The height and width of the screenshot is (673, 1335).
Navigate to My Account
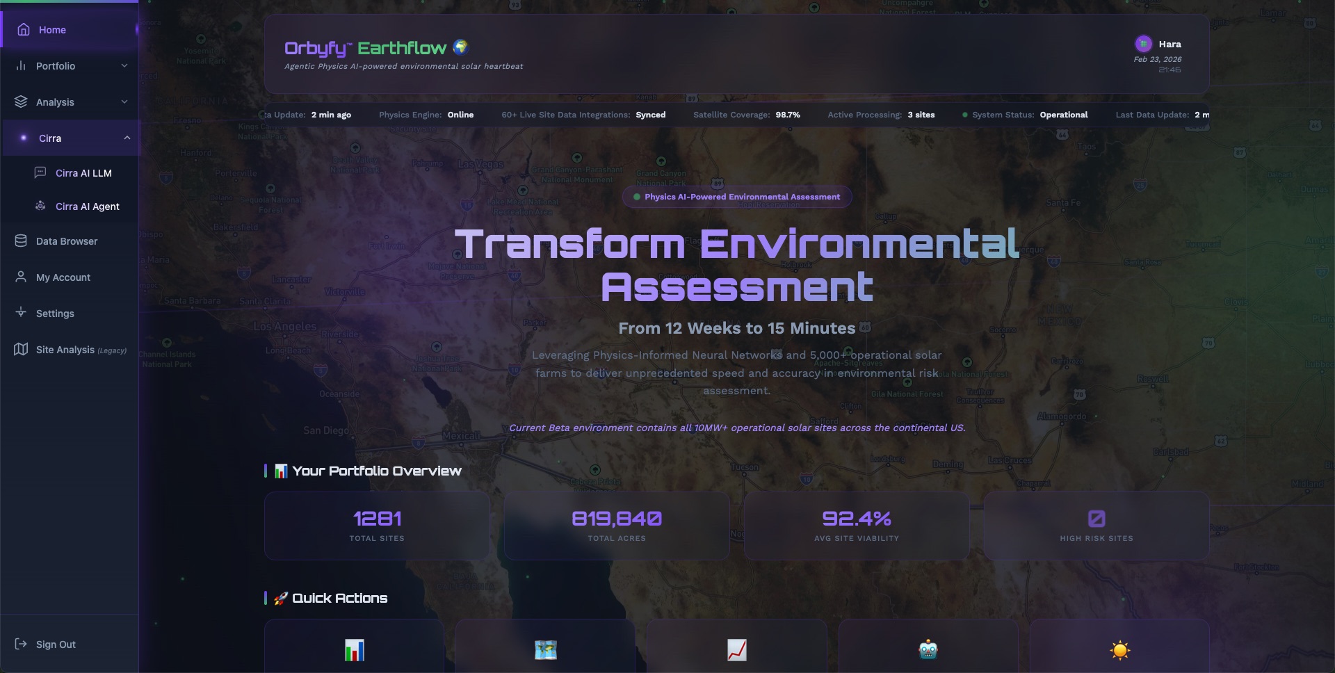point(63,277)
